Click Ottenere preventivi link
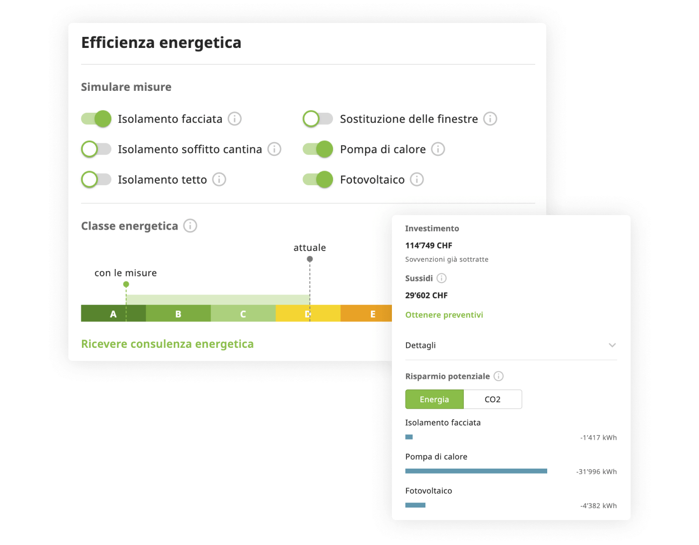 click(444, 315)
